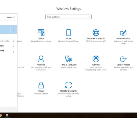Click 'Wi-Fi, airplane mode, VPN' text
This screenshot has width=137, height=118.
96,41
